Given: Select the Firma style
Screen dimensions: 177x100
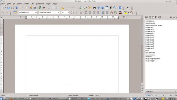Looking at the screenshot, I should [x=147, y=50].
